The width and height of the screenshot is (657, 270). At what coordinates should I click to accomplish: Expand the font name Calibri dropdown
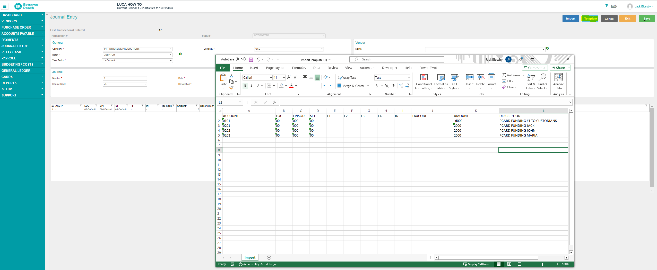(271, 78)
